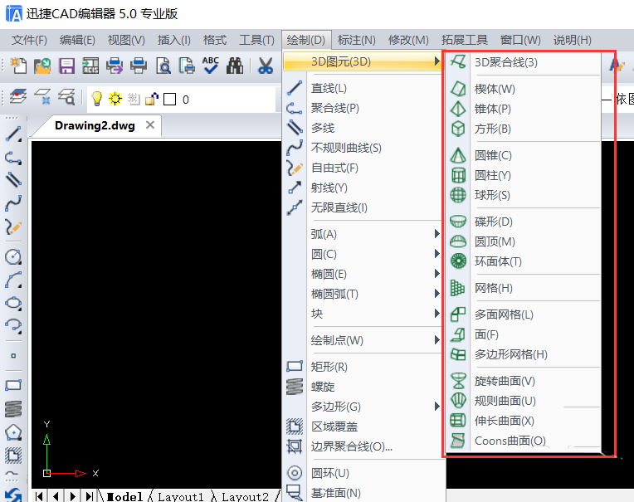Select the Helix spiral tool in left toolbar
This screenshot has height=502, width=634.
click(x=13, y=409)
